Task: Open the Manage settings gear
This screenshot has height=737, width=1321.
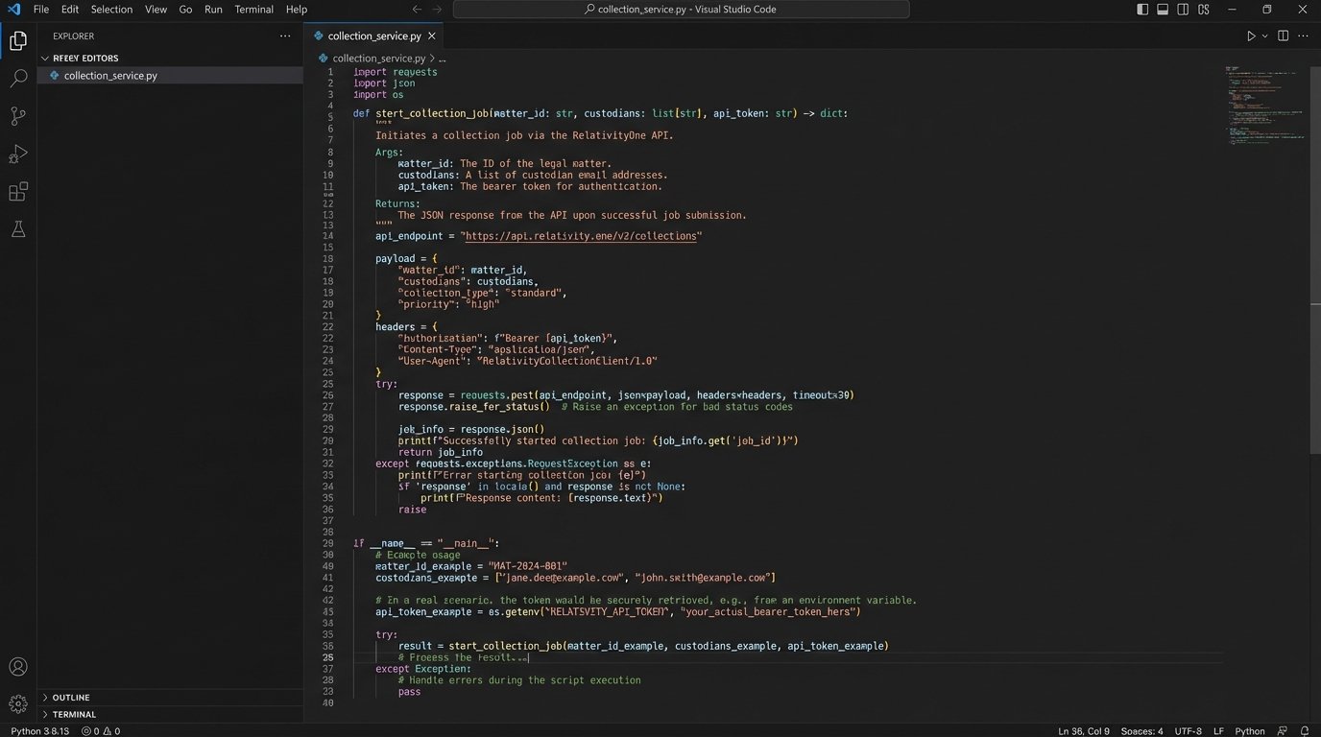Action: pyautogui.click(x=18, y=702)
